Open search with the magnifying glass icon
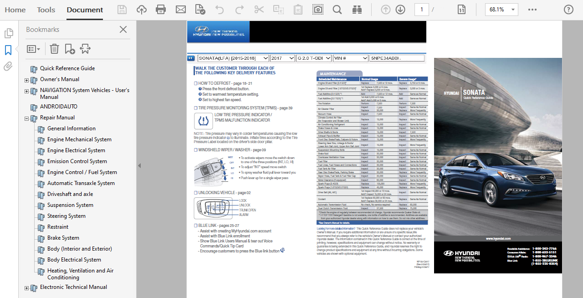This screenshot has height=298, width=583. click(337, 10)
